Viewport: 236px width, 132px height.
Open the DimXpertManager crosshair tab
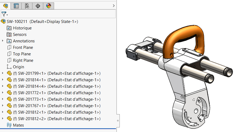pos(38,6)
